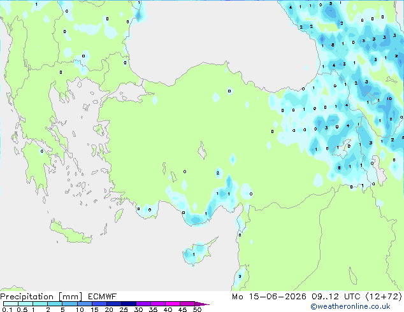Select the 45–50 mm legend swatch
The width and height of the screenshot is (404, 312).
[187, 304]
